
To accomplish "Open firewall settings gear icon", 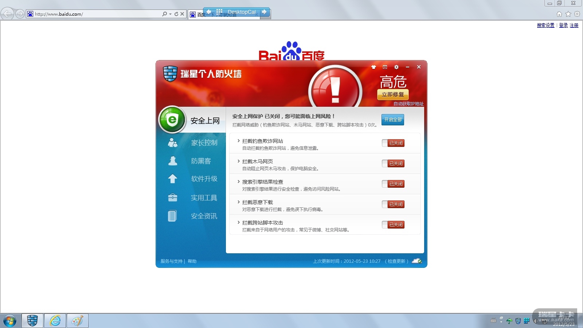I will click(x=396, y=67).
